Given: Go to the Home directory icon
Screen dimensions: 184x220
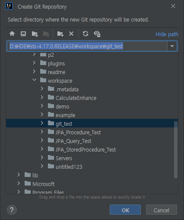Looking at the screenshot, I should (12, 34).
